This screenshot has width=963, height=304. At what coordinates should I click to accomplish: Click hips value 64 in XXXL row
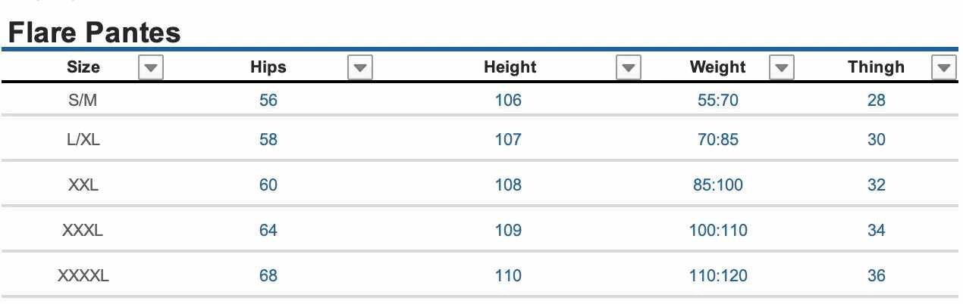click(268, 230)
